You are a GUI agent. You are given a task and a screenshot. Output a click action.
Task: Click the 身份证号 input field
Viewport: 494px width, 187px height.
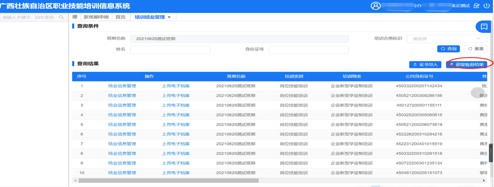tap(308, 50)
